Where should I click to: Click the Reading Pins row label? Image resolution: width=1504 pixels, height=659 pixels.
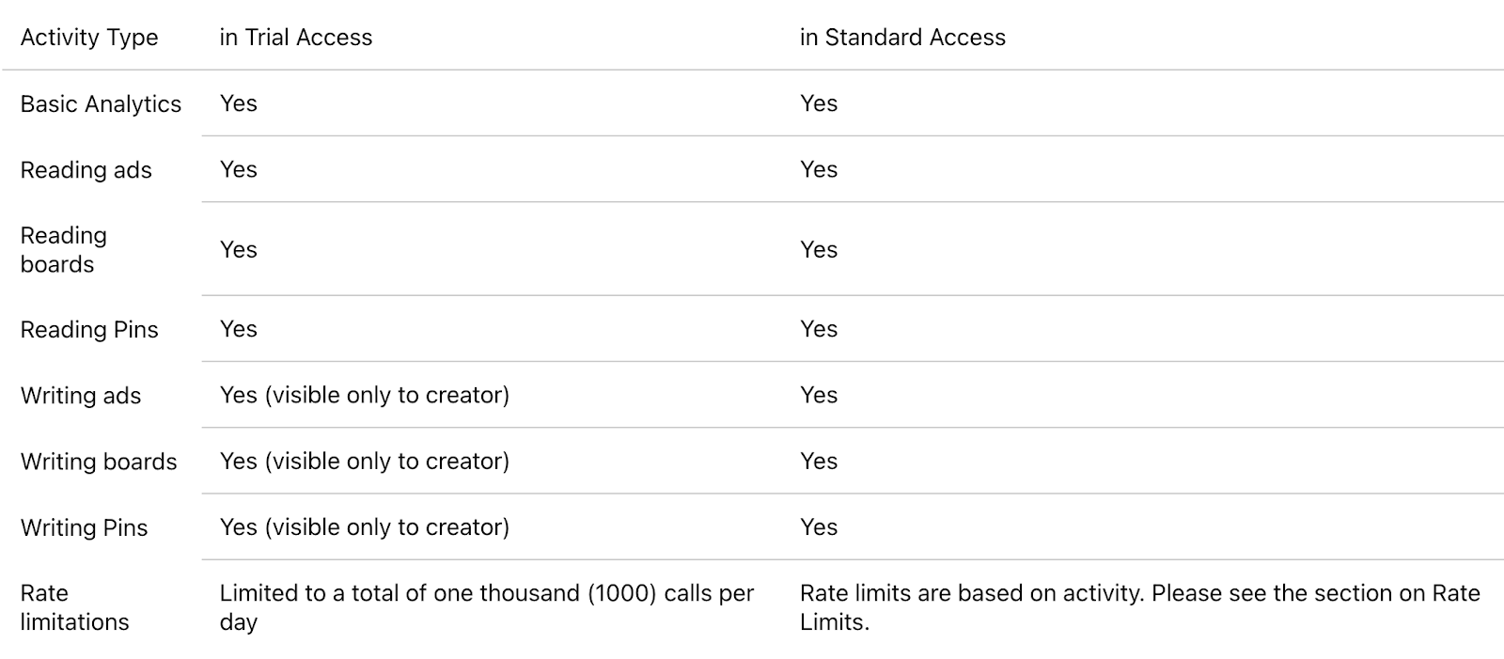pyautogui.click(x=89, y=330)
